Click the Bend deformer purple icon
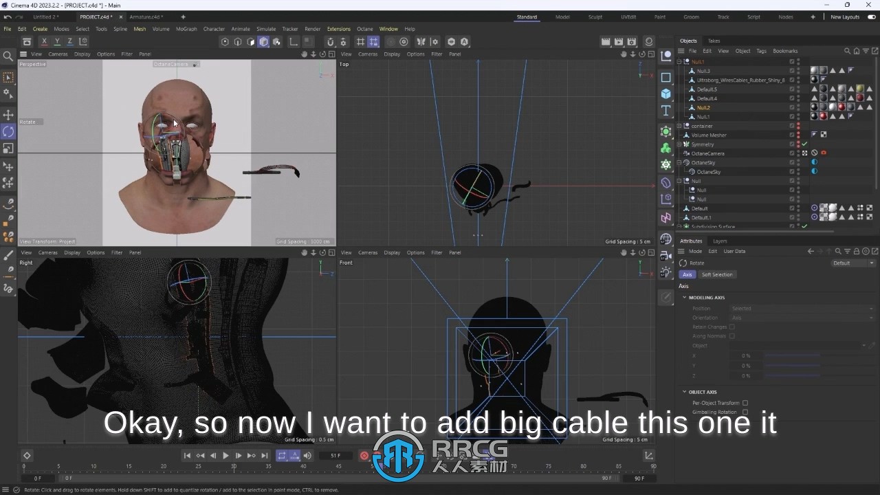Viewport: 880px width, 495px height. 665,183
